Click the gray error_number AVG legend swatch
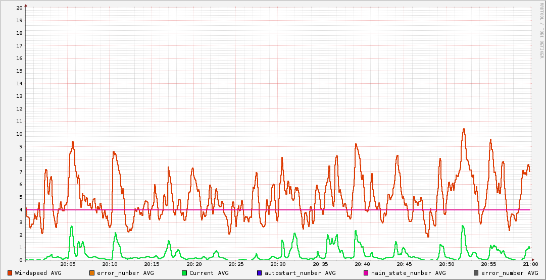Viewport: 546px width, 280px height. [x=476, y=273]
